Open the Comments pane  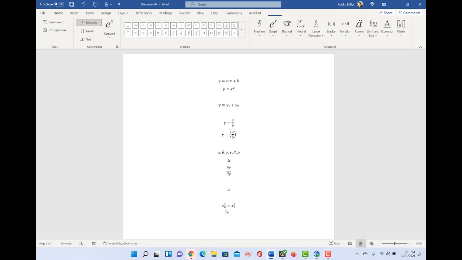tap(410, 12)
